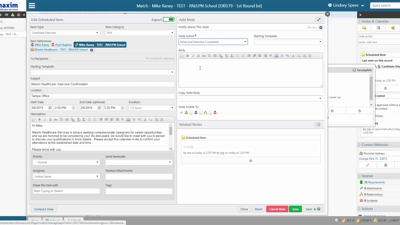This screenshot has height=225, width=400.
Task: Insert bulleted list in note Body toolbar
Action: [237, 56]
